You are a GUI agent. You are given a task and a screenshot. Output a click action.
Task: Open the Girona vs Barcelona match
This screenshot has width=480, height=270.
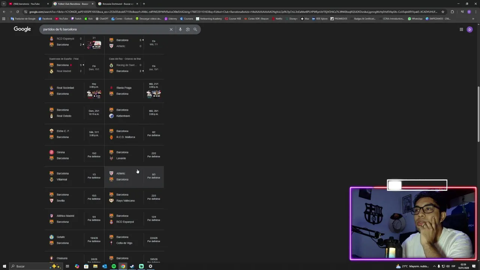coord(74,155)
